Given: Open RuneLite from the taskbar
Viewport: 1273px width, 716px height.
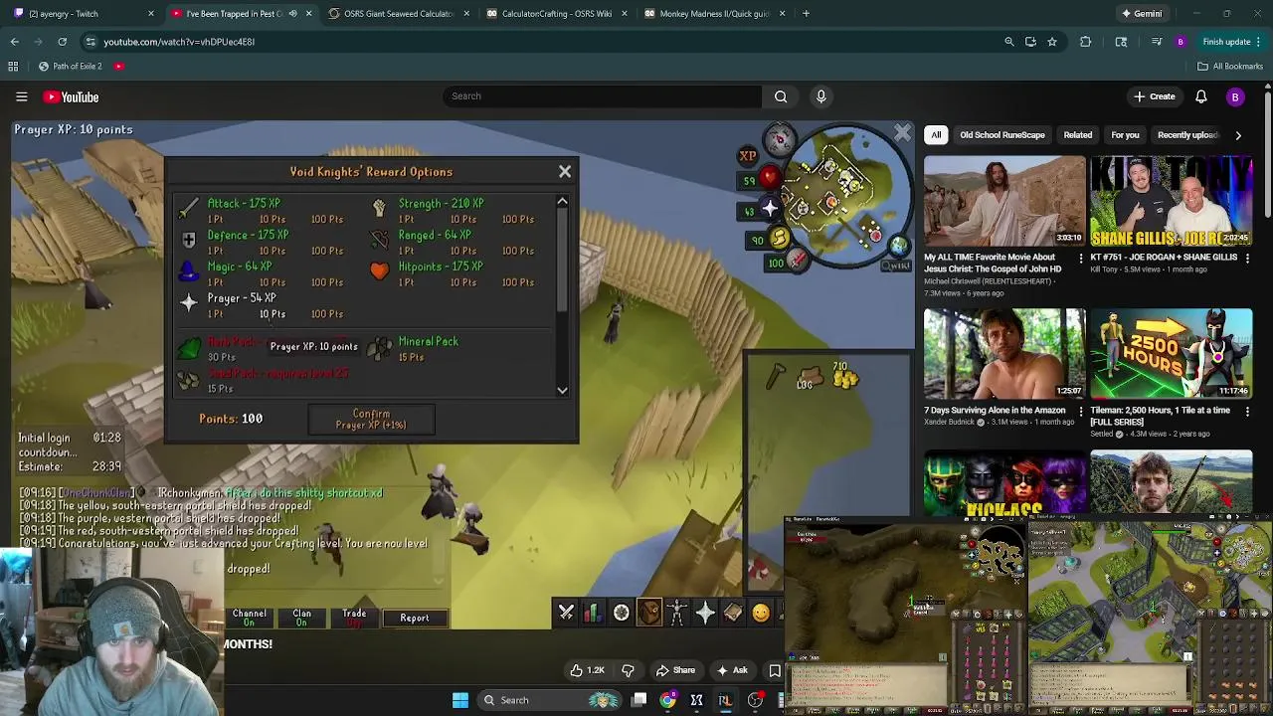Looking at the screenshot, I should [x=725, y=700].
